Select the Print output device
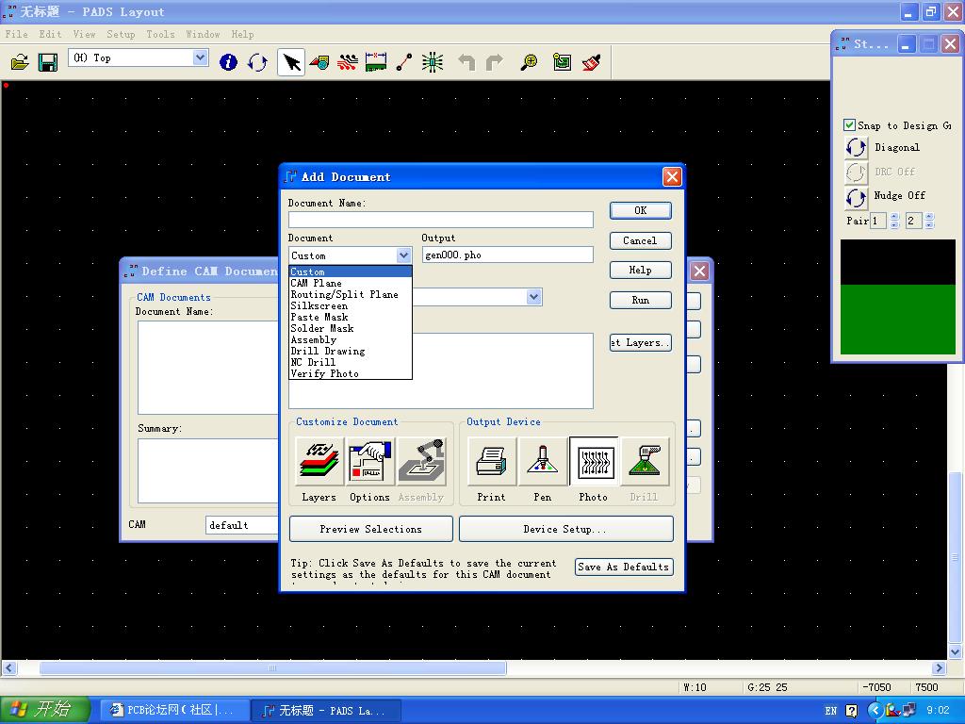965x724 pixels. tap(491, 462)
